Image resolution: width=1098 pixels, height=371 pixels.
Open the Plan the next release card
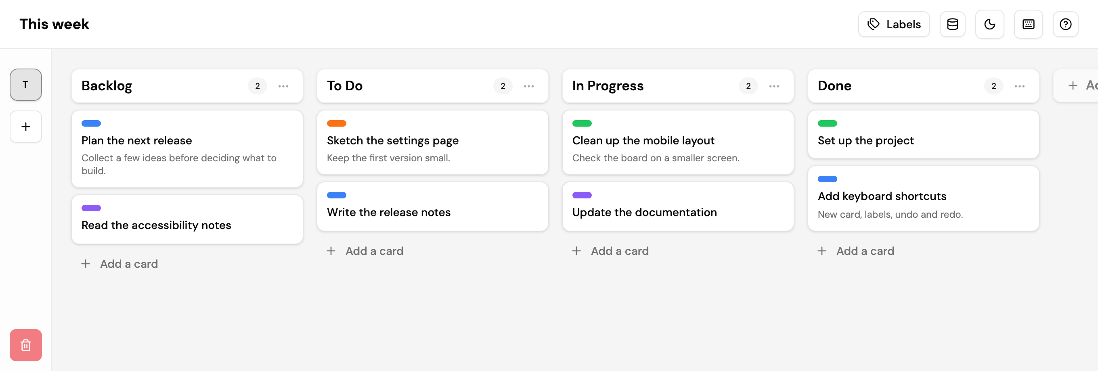pos(187,149)
